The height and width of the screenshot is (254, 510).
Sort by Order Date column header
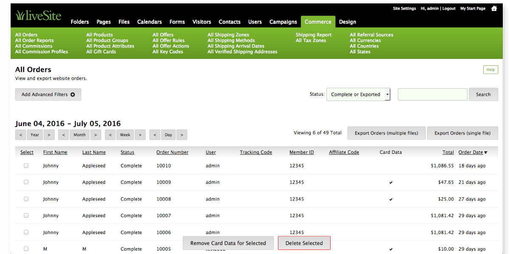click(x=470, y=152)
